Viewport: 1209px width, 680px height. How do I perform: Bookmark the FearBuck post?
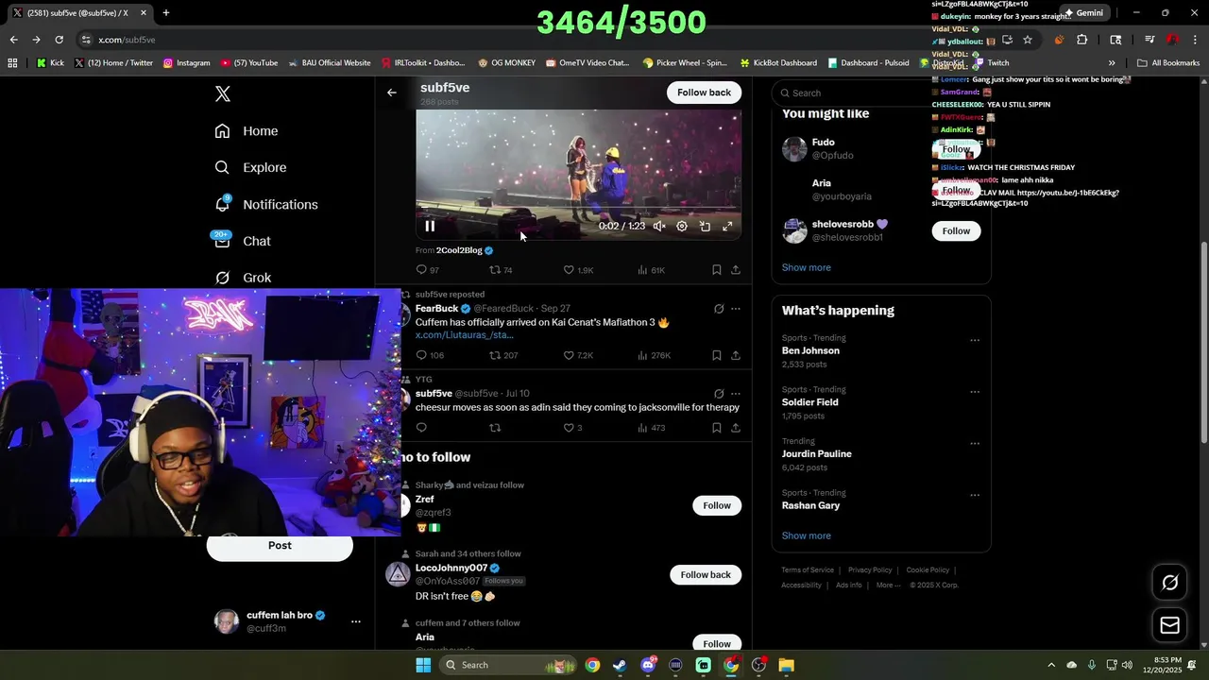717,355
